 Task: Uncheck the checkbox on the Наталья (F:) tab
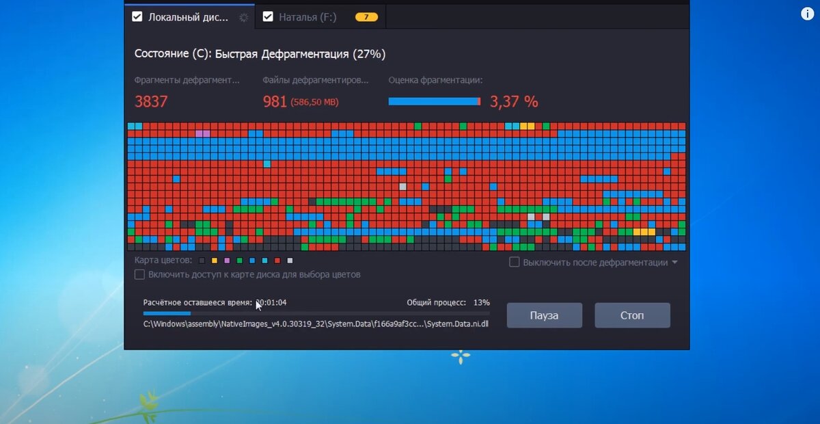[267, 16]
